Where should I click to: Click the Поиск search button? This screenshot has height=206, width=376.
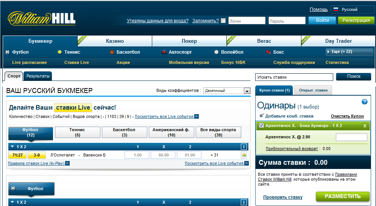(x=354, y=77)
